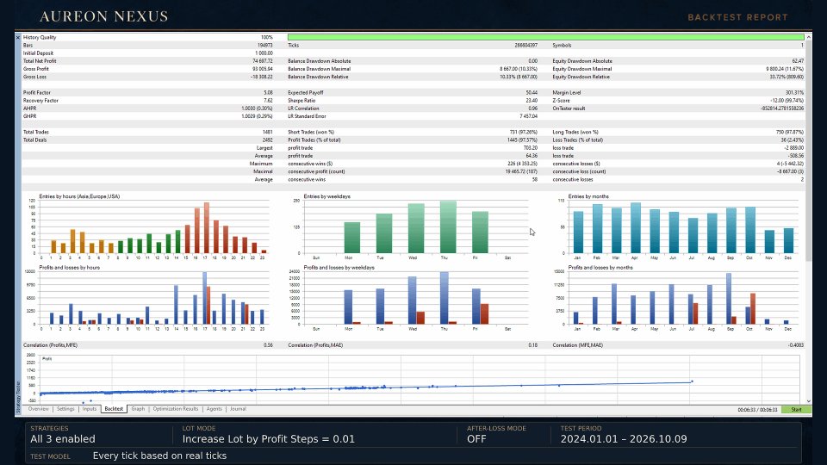Viewport: 827px width, 465px height.
Task: Click the Symbols label
Action: click(562, 46)
